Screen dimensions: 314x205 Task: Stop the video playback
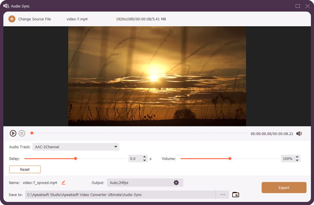(x=22, y=133)
